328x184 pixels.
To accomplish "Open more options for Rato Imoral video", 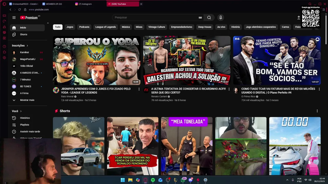I will pyautogui.click(x=139, y=89).
